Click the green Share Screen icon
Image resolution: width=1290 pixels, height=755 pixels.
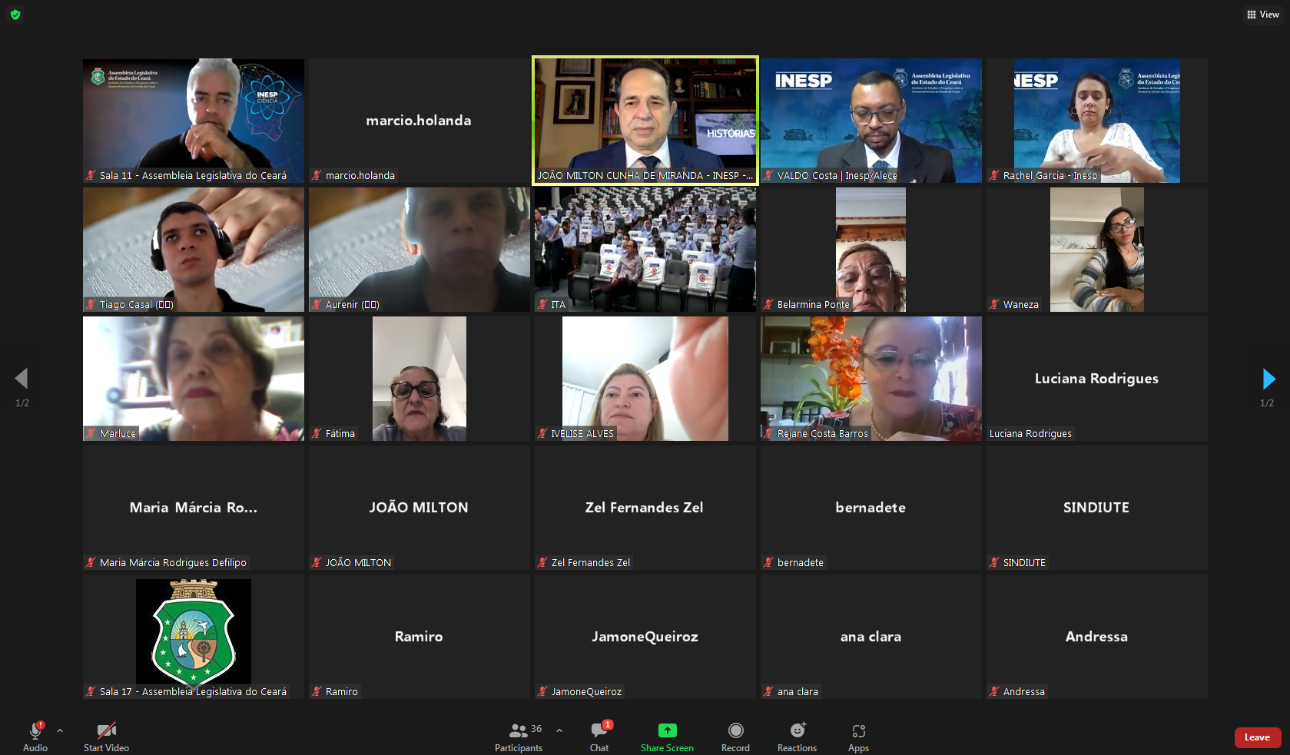[667, 730]
